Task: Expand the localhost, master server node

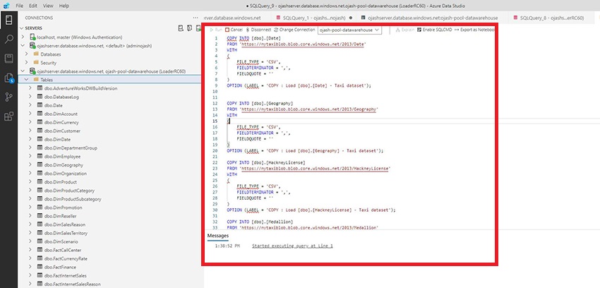Action: coord(23,37)
